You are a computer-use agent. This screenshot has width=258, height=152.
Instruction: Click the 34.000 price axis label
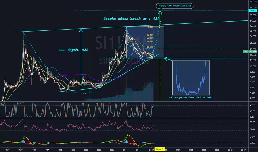253,36
